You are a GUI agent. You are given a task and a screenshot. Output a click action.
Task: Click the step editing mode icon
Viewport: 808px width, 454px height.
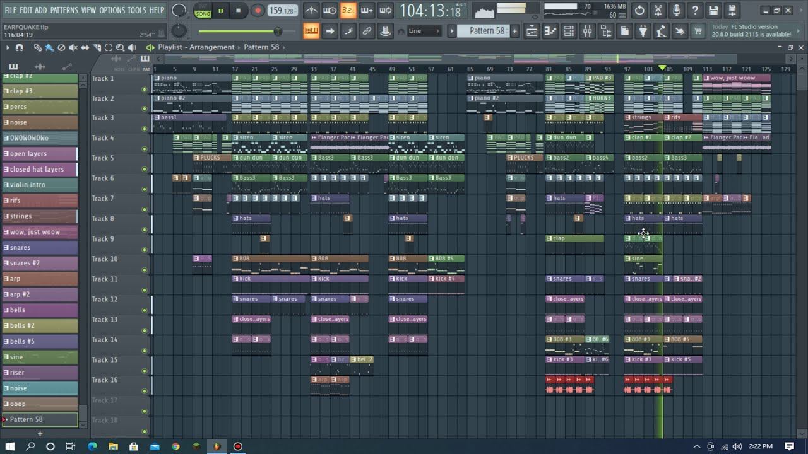(348, 31)
